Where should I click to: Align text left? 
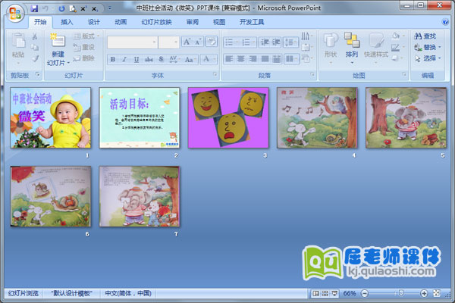pyautogui.click(x=229, y=59)
